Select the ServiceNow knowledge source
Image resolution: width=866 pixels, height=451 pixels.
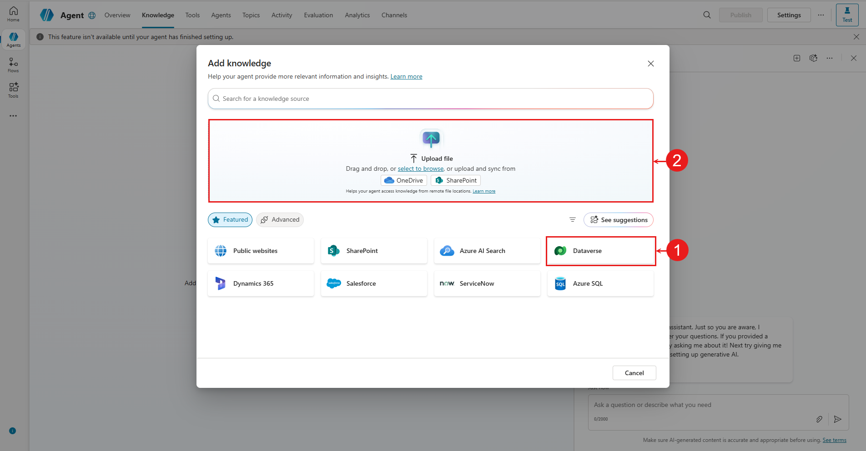(487, 283)
